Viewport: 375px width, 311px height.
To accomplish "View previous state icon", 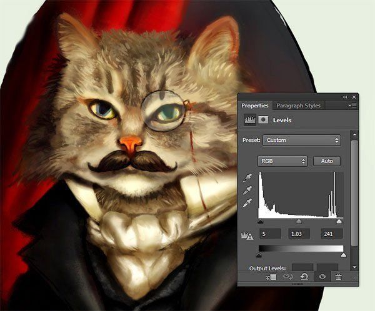I will click(x=287, y=277).
